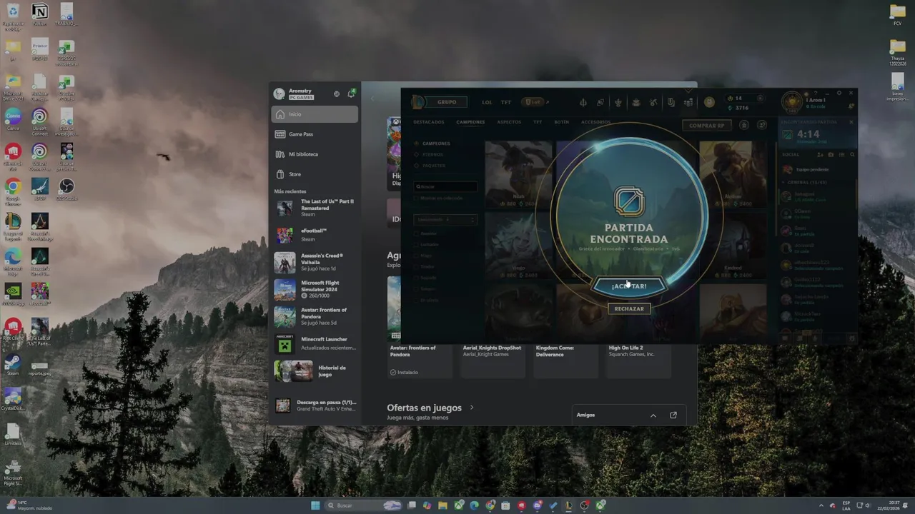This screenshot has width=915, height=514.
Task: Open BOTÍN store tab
Action: coord(562,122)
